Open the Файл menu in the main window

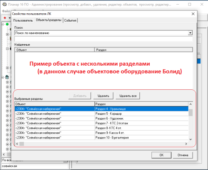coord(6,11)
